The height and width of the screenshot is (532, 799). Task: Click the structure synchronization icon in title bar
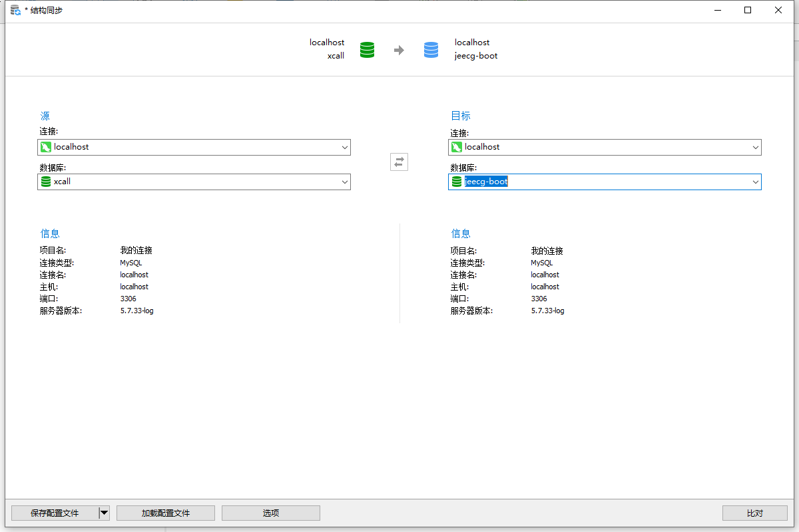[15, 10]
